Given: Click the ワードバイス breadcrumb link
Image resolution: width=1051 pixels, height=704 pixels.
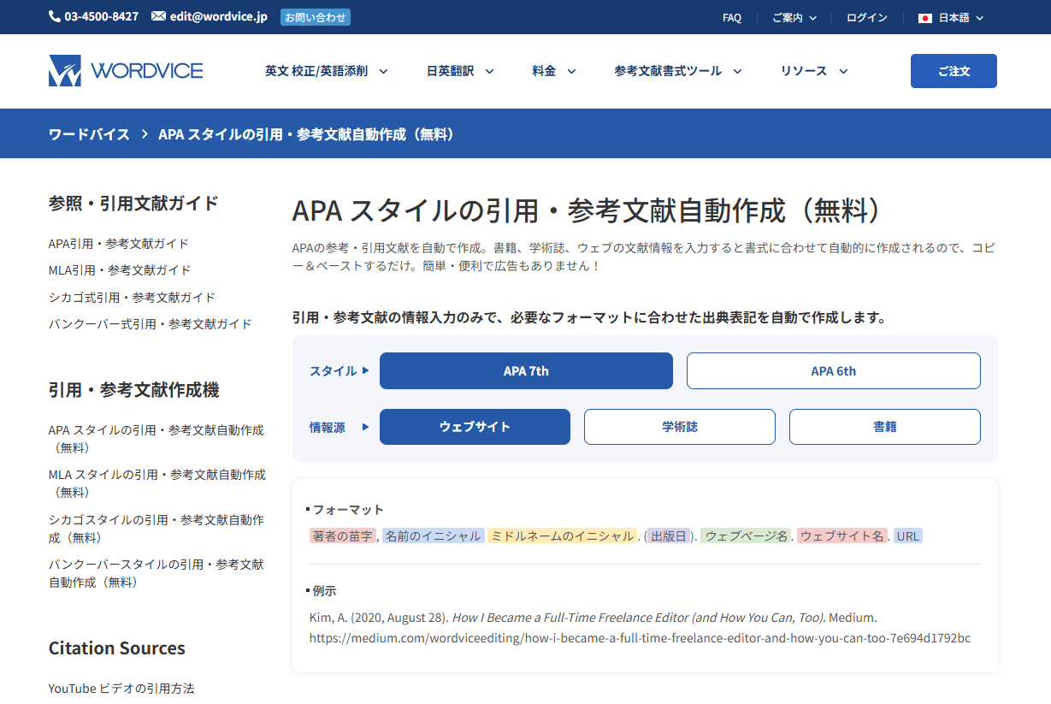Looking at the screenshot, I should (x=88, y=133).
